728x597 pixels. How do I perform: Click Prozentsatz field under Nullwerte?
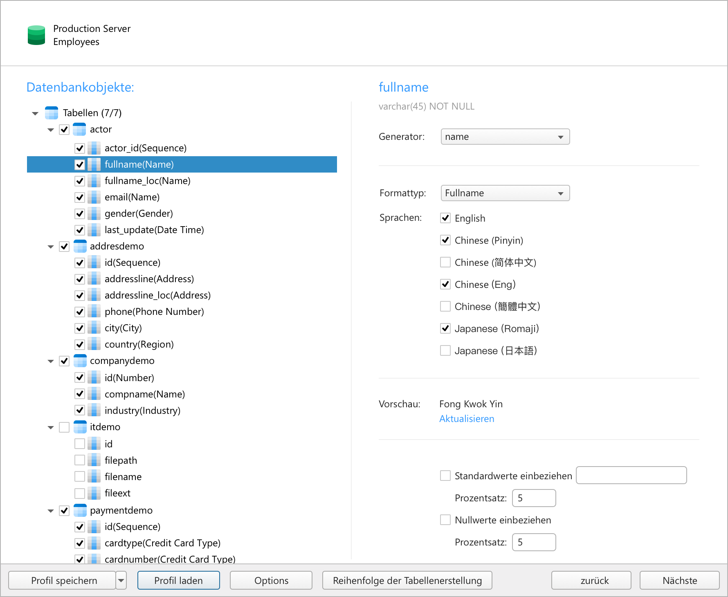point(534,542)
